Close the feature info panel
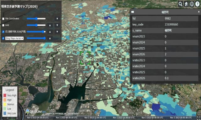The image size is (201, 120). tap(199, 12)
